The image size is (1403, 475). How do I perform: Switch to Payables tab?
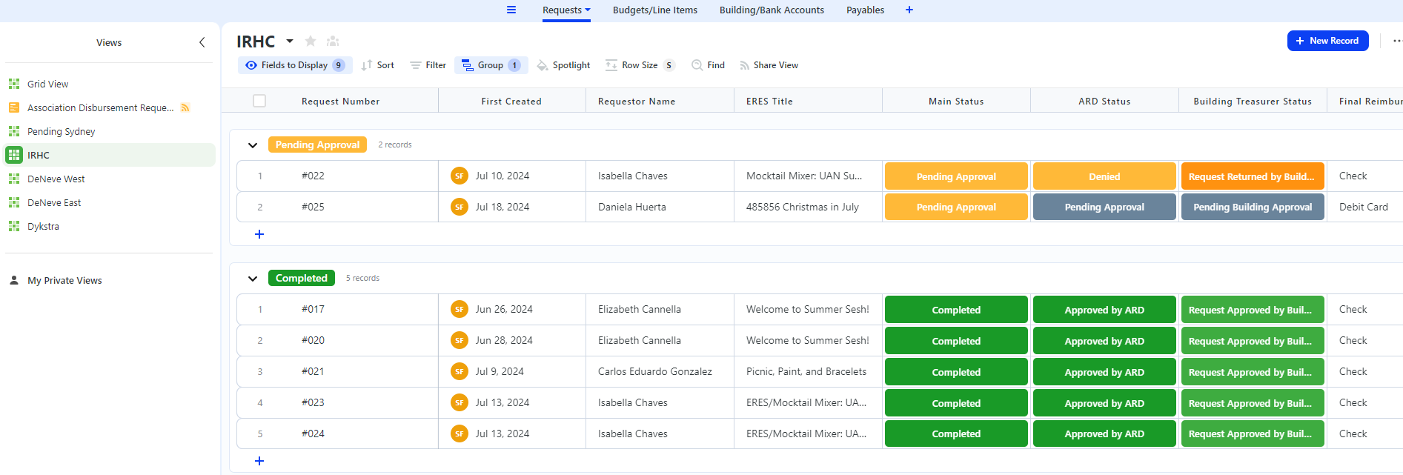866,10
